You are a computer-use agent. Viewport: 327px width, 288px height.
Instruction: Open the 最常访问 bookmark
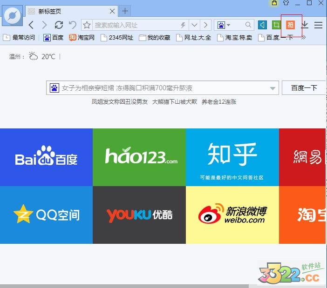pos(19,38)
